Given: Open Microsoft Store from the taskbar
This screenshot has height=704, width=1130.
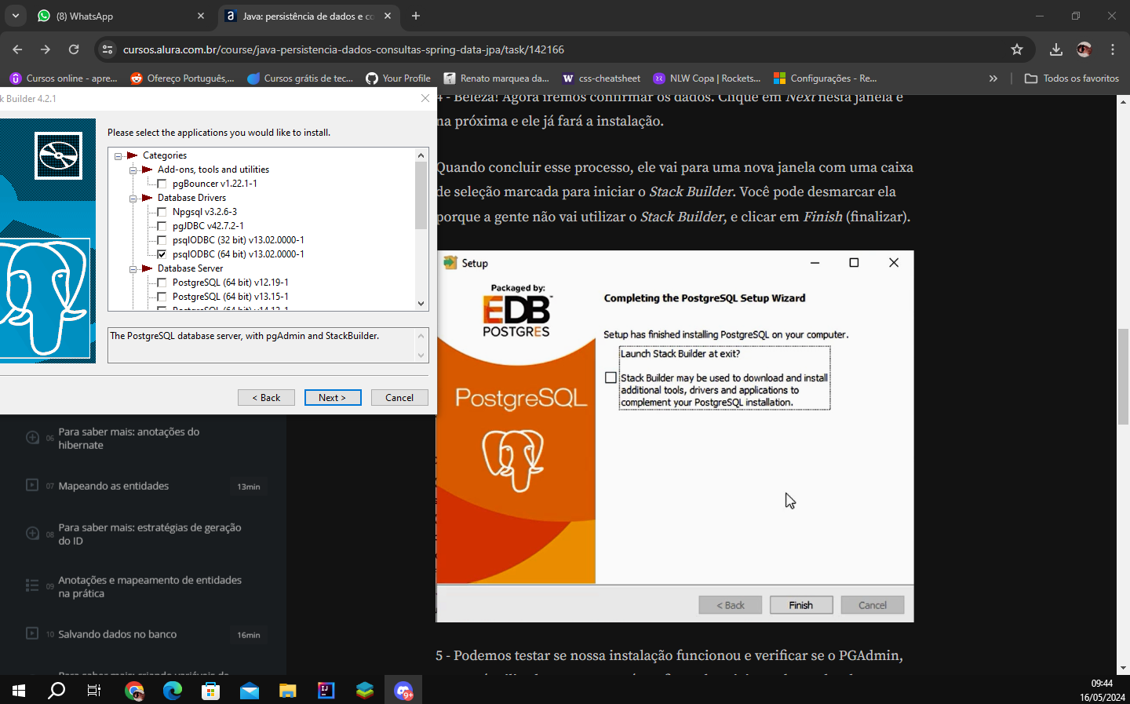Looking at the screenshot, I should click(211, 691).
